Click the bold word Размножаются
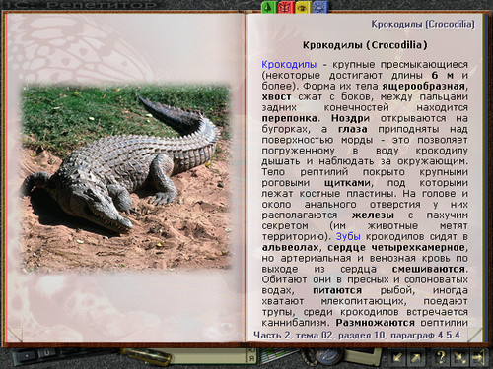 (x=375, y=323)
